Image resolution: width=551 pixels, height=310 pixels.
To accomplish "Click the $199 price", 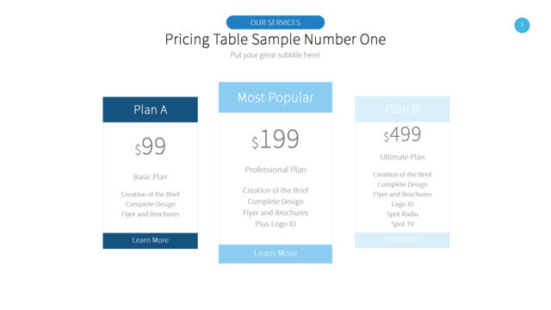I will (x=275, y=139).
